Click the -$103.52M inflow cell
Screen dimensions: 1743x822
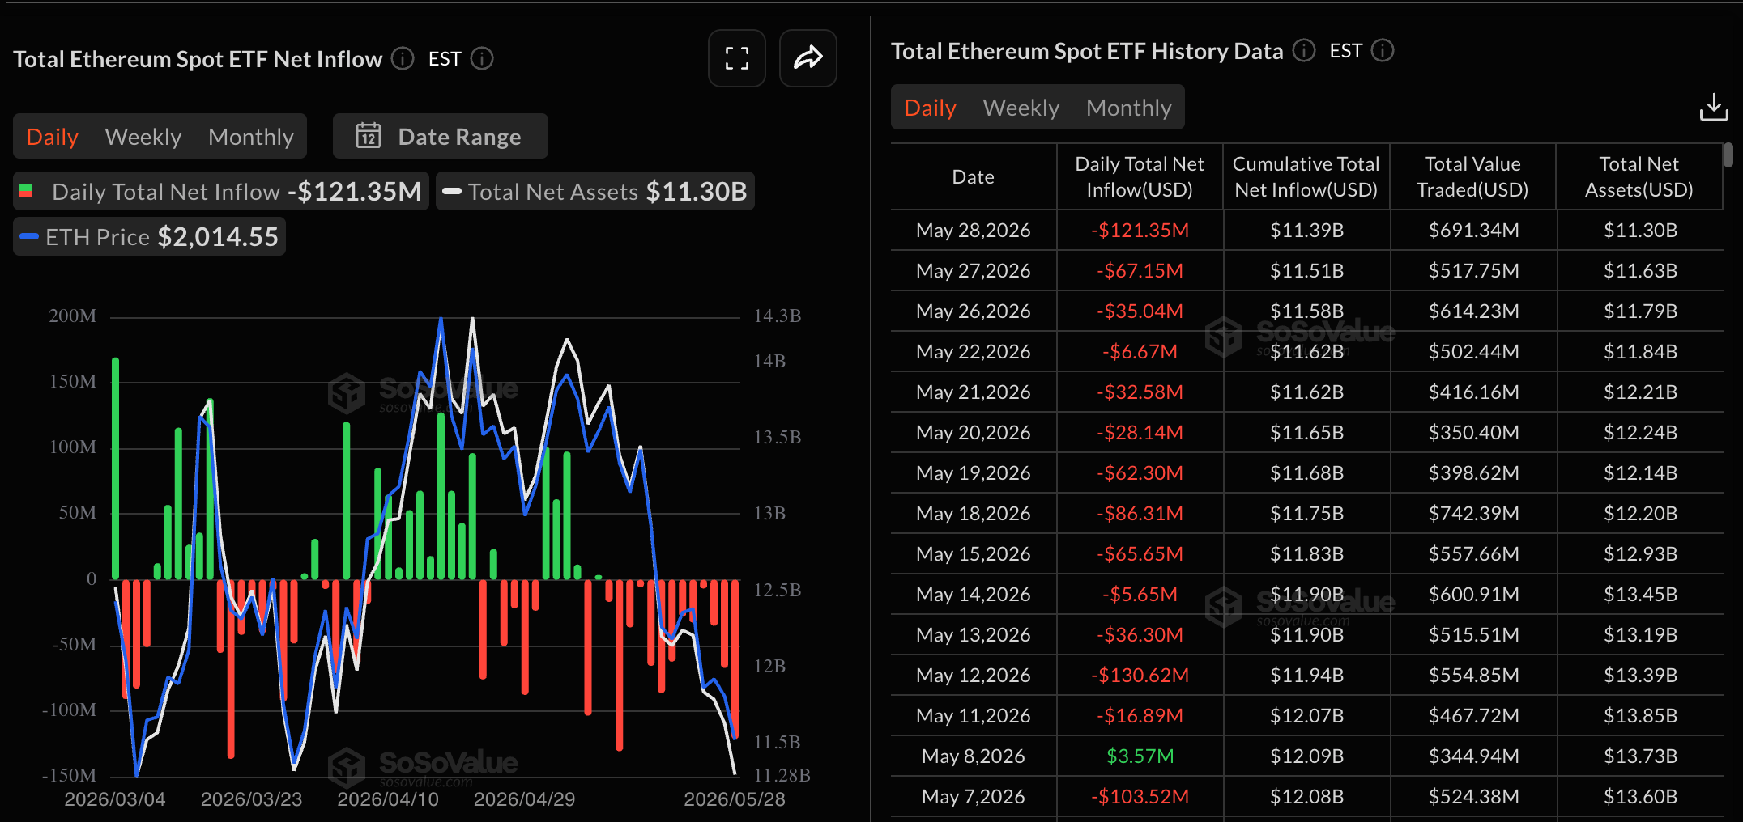pyautogui.click(x=1140, y=797)
